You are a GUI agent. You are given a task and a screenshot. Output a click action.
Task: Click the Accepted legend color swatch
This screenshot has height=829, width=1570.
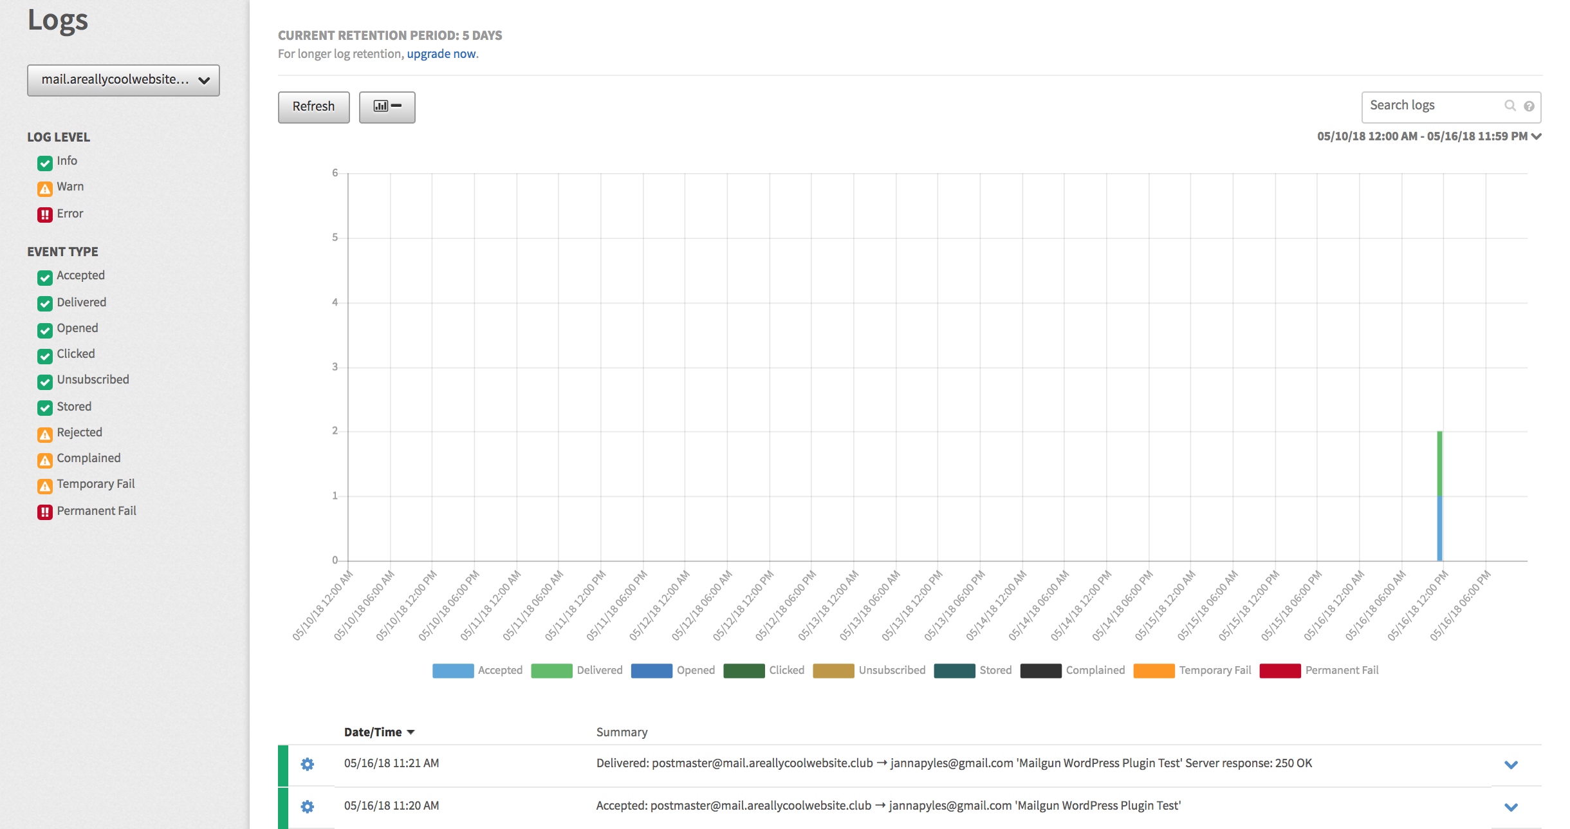tap(453, 671)
